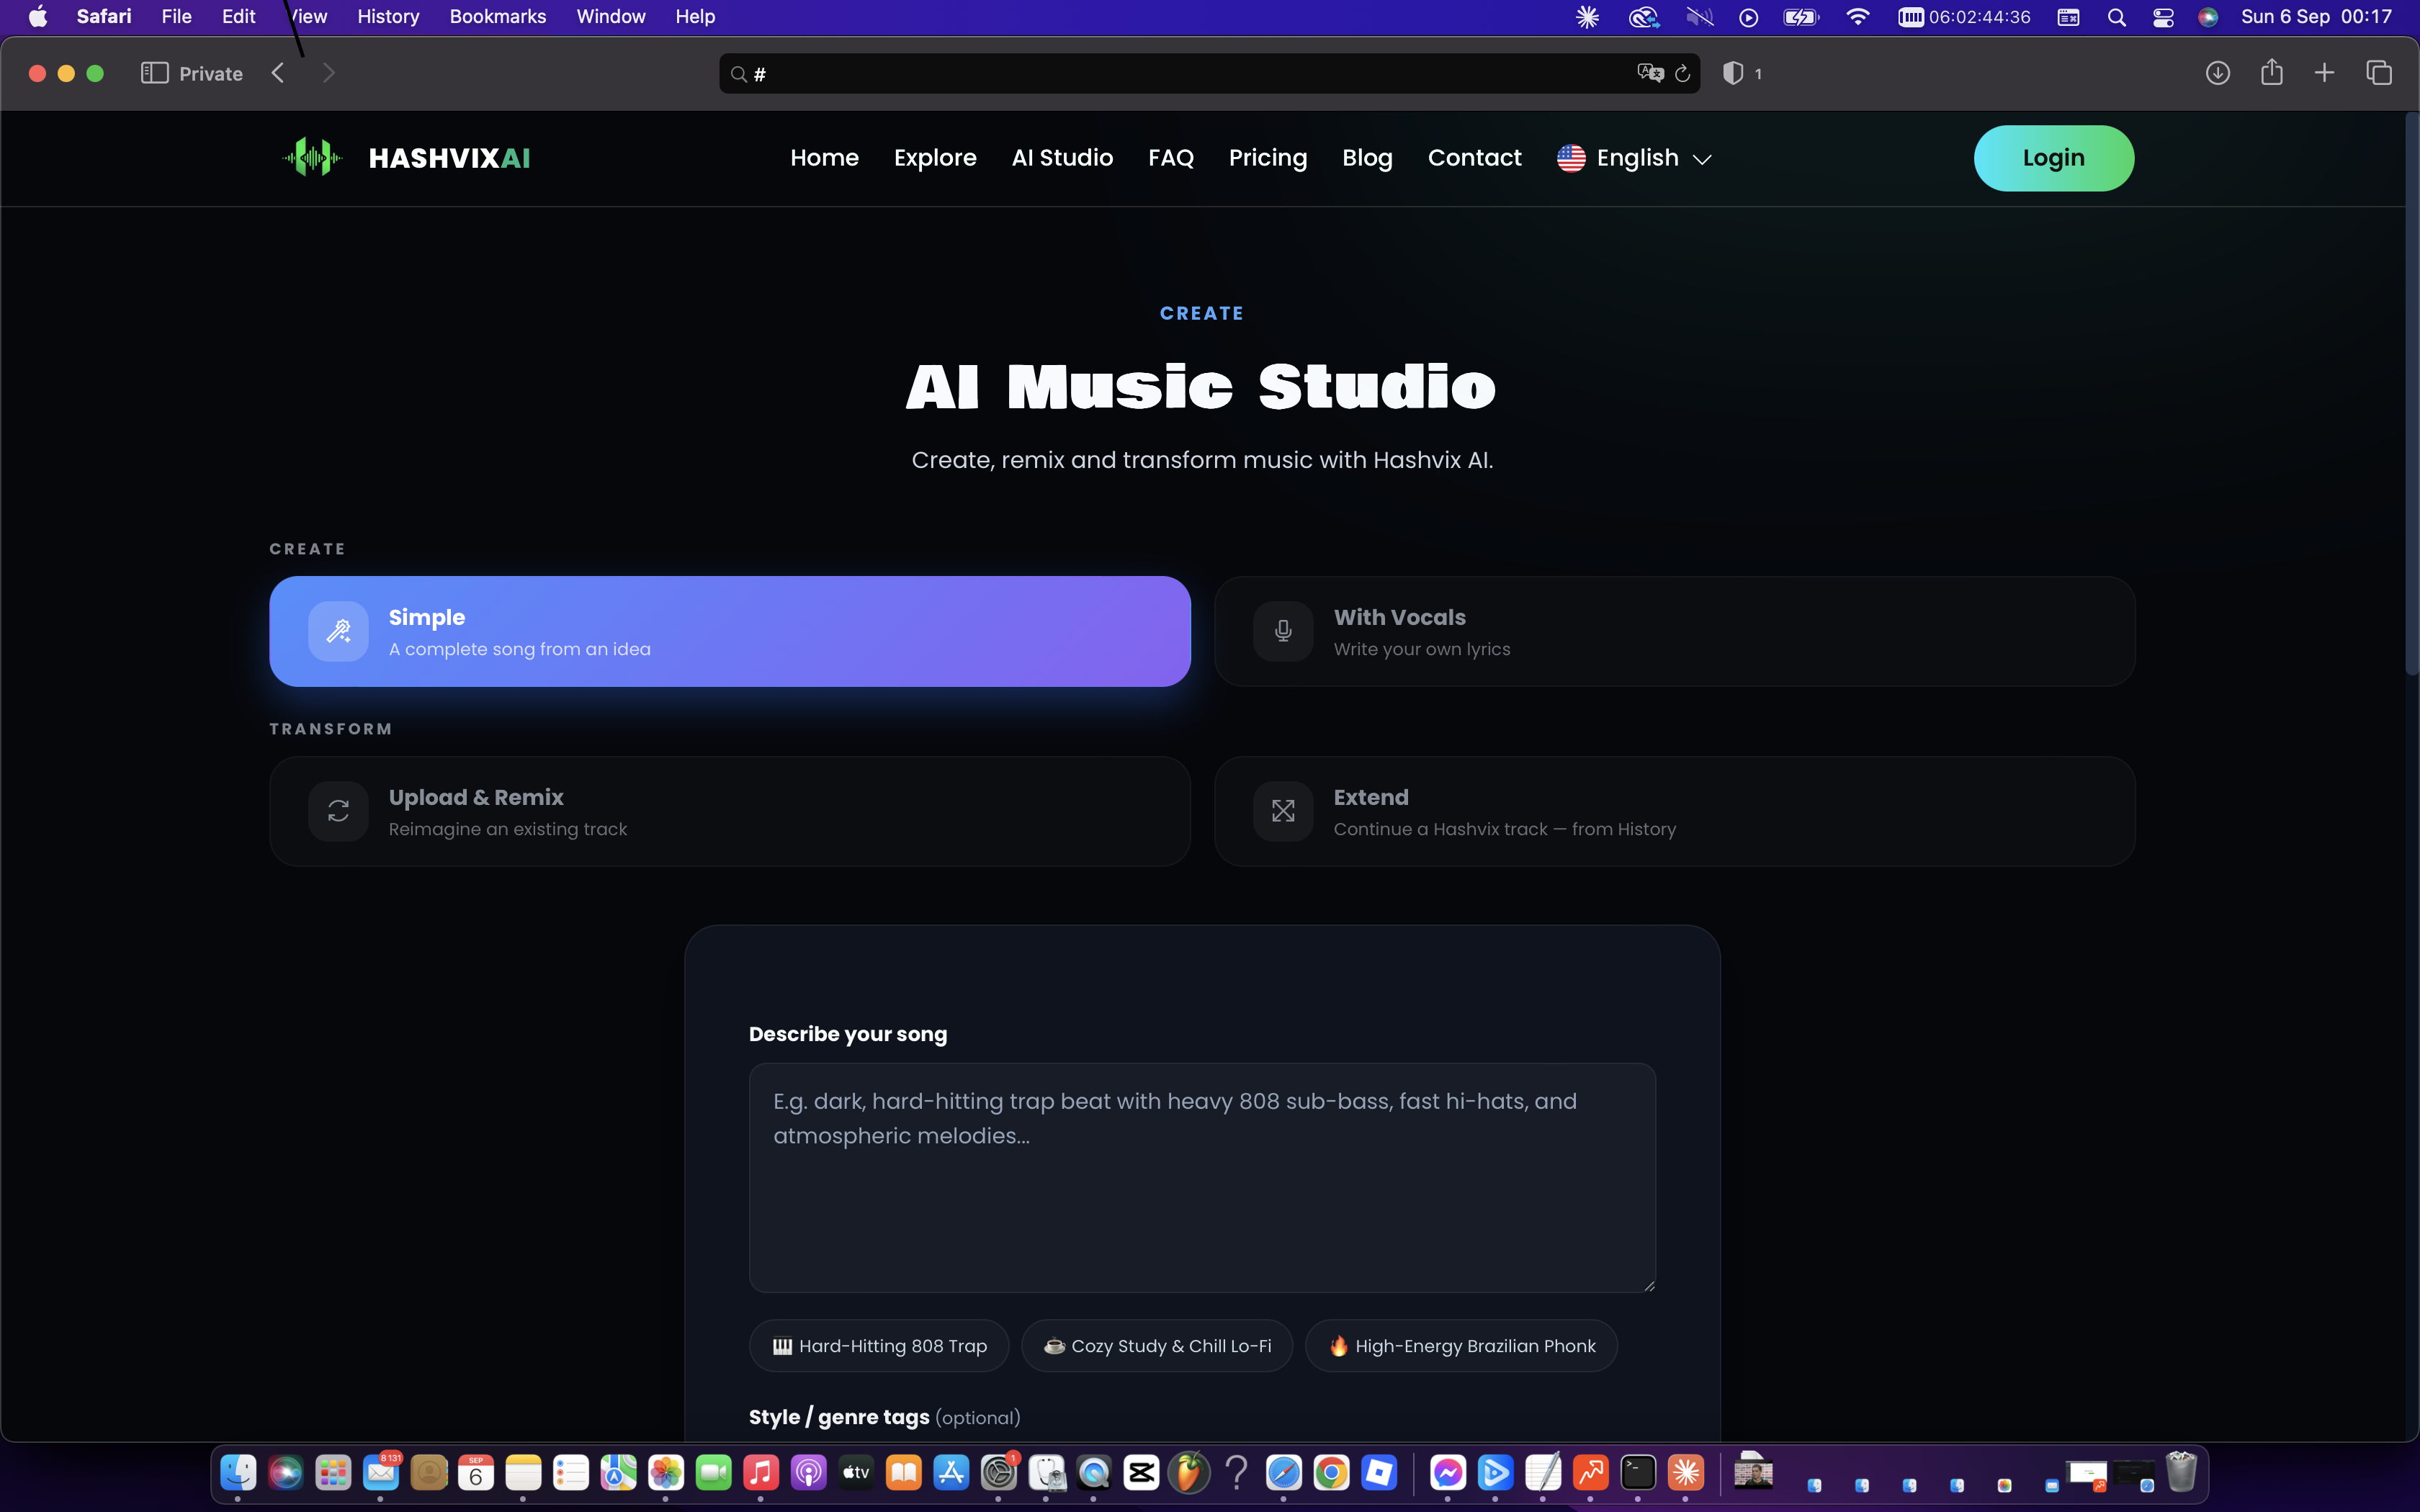Open the FAQ nav link
Screen dimensions: 2420x1512
[1171, 158]
